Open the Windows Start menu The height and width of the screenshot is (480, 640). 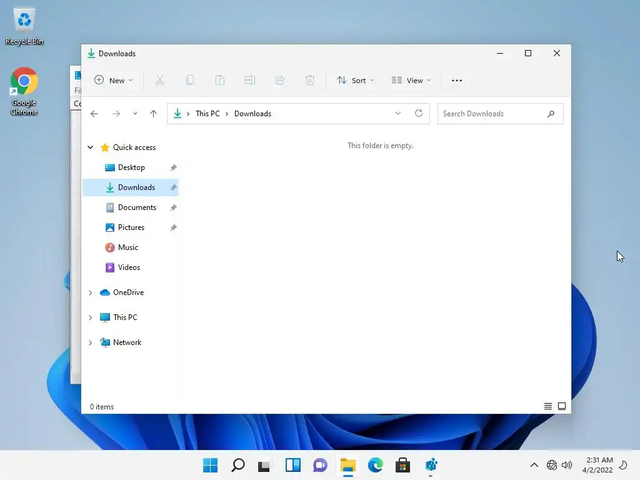tap(210, 465)
